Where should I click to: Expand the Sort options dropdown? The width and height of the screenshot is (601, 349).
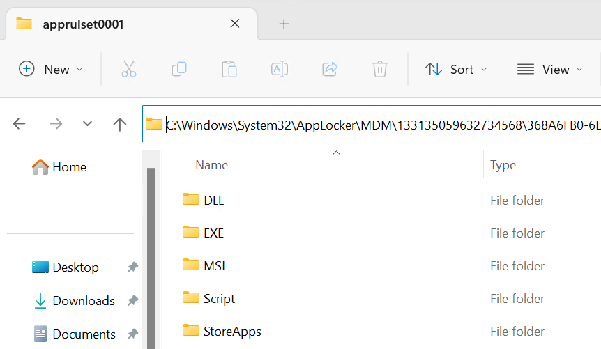456,69
